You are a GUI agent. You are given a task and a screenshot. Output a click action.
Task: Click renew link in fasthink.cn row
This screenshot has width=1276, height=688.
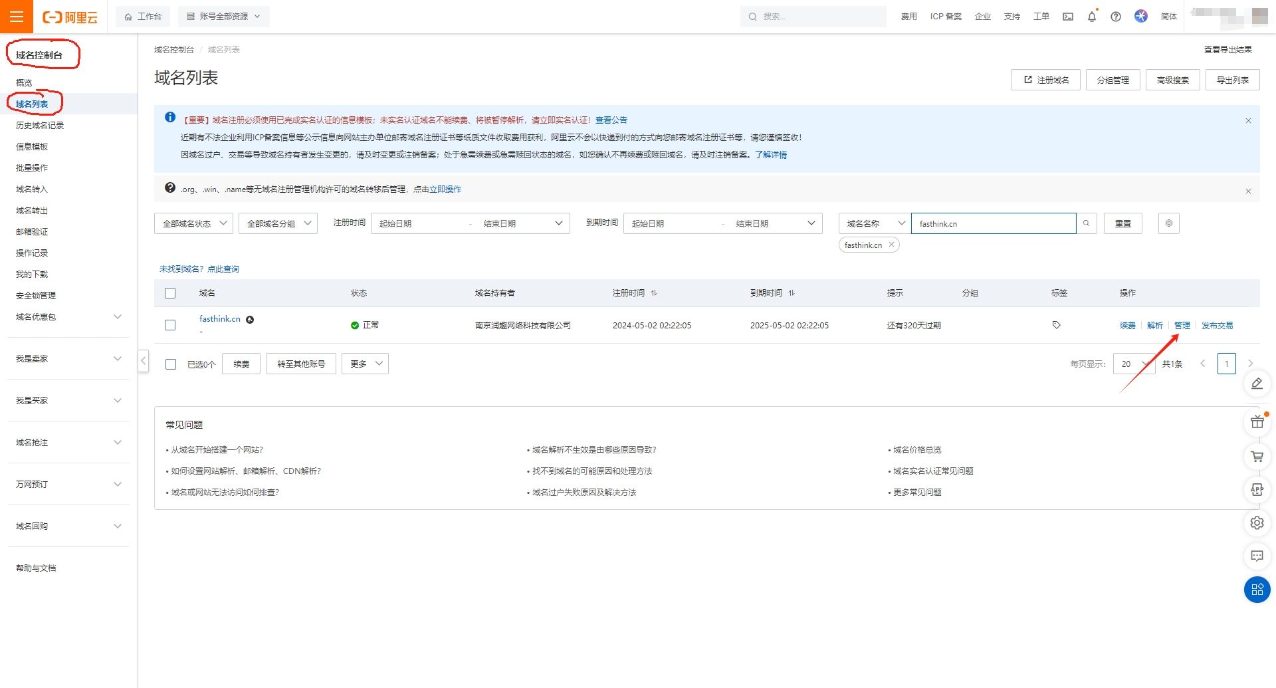point(1128,325)
